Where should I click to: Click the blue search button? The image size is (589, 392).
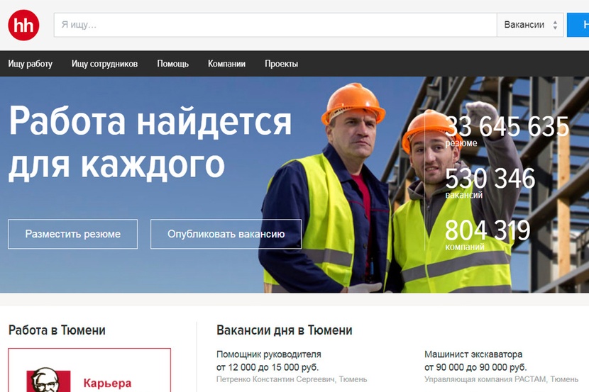(578, 25)
